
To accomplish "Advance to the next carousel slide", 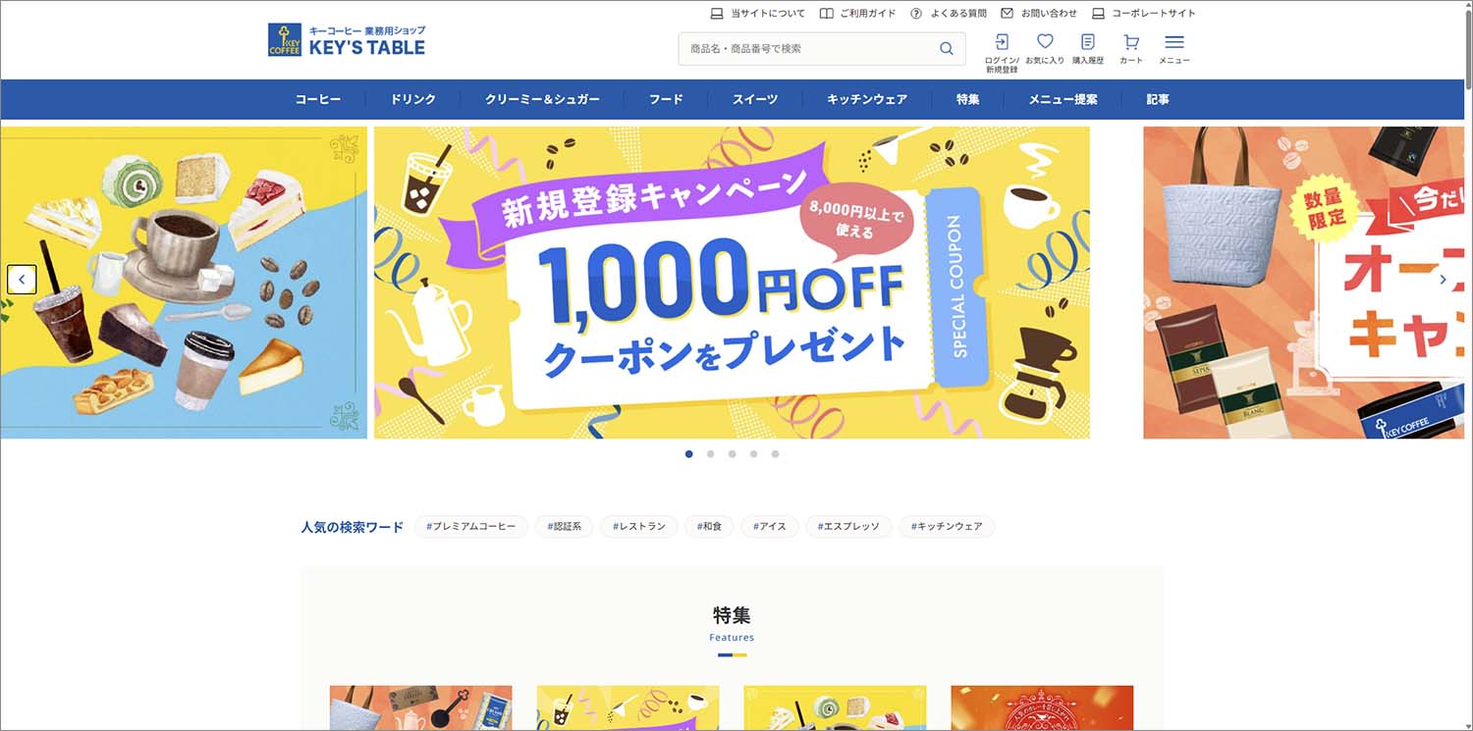I will [x=1443, y=280].
